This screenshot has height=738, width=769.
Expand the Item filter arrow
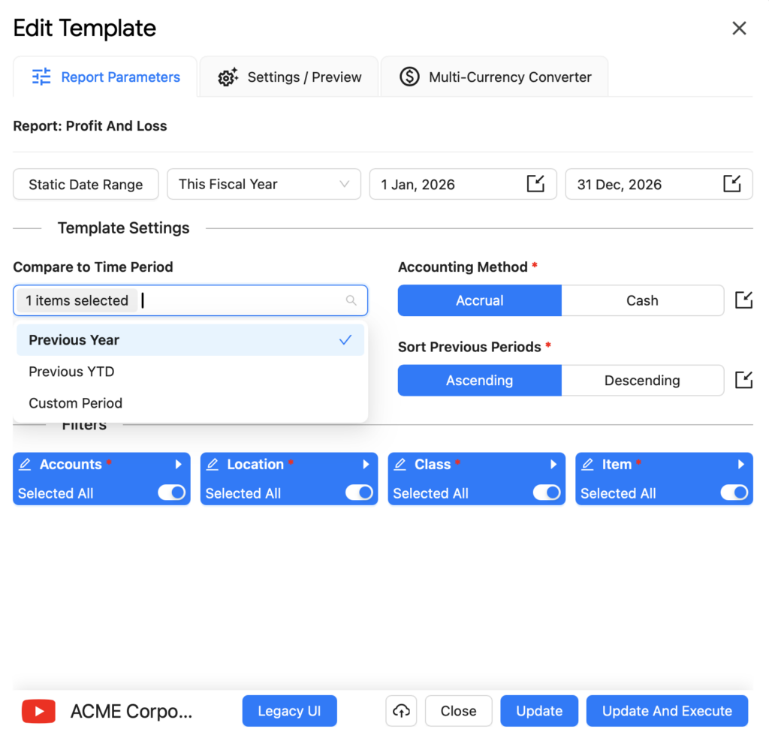[740, 465]
